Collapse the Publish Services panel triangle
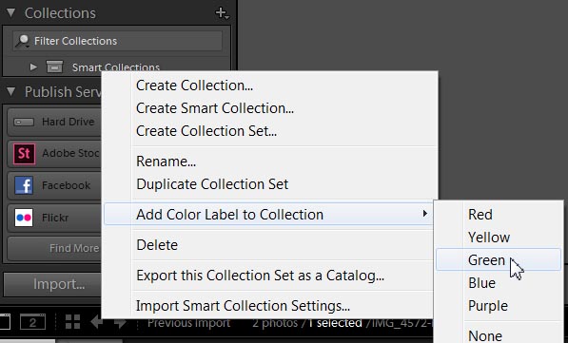The width and height of the screenshot is (568, 343). [x=10, y=91]
